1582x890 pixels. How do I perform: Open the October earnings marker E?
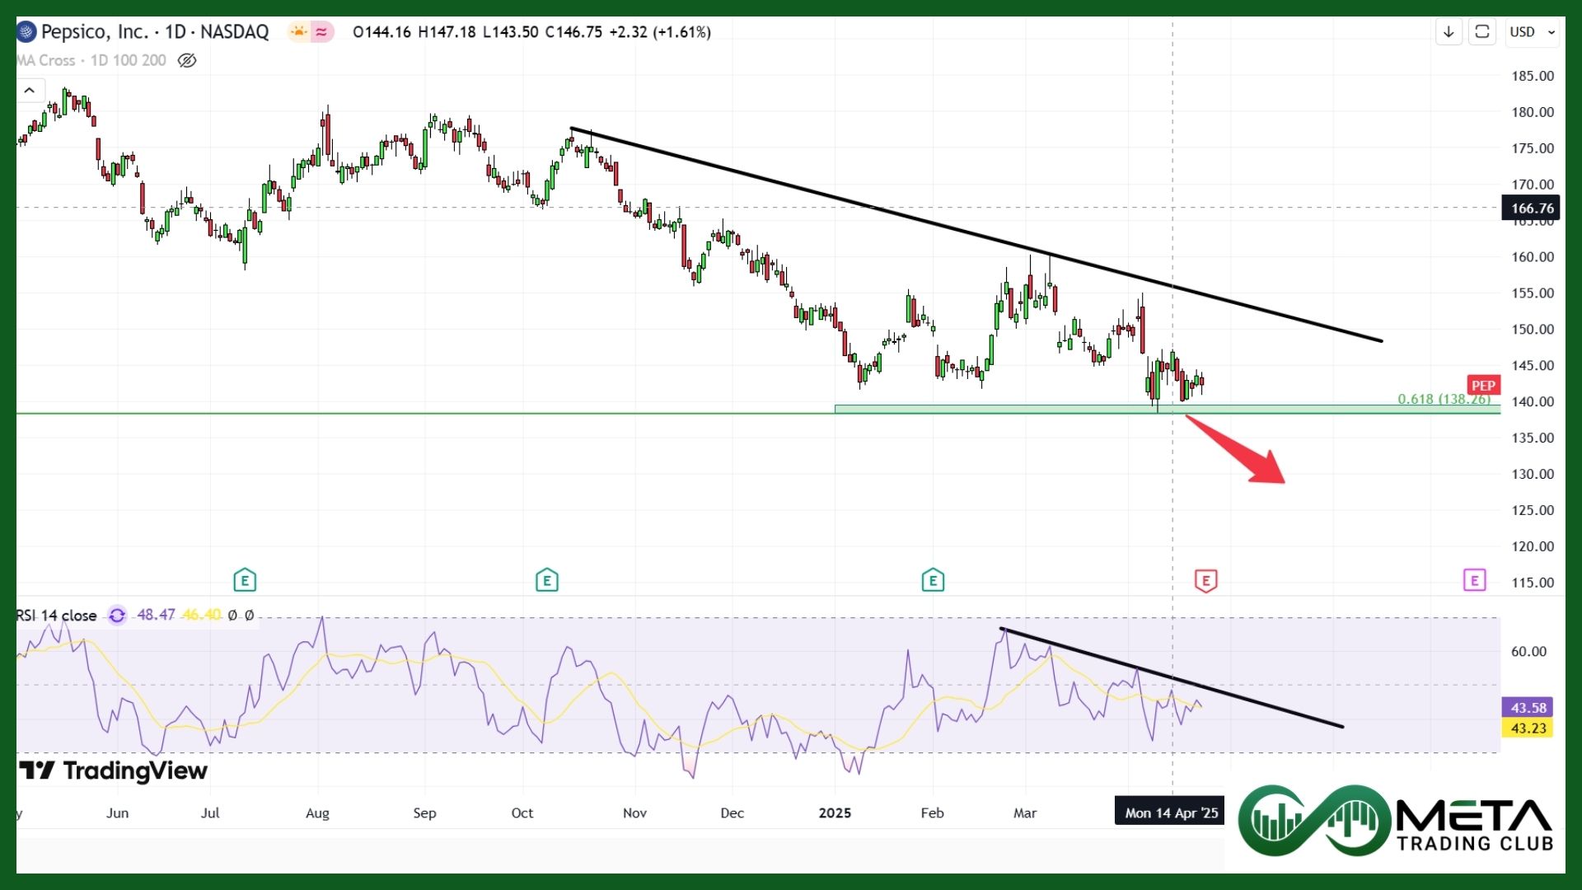(x=547, y=580)
